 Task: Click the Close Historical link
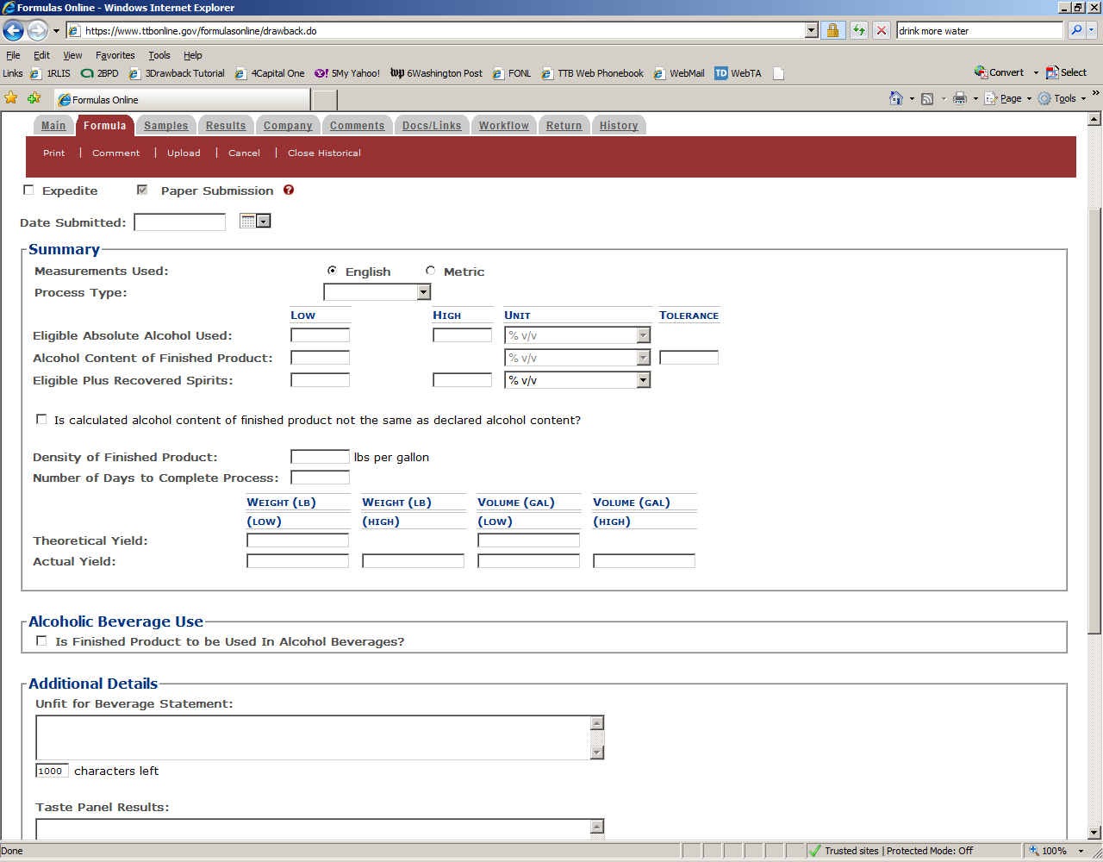coord(324,153)
